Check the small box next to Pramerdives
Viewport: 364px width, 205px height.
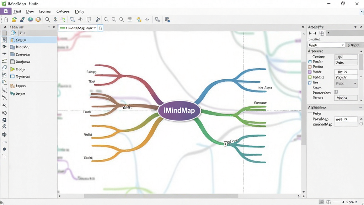click(336, 92)
